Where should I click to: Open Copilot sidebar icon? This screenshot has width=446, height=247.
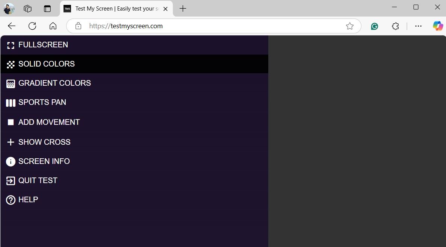pyautogui.click(x=438, y=26)
